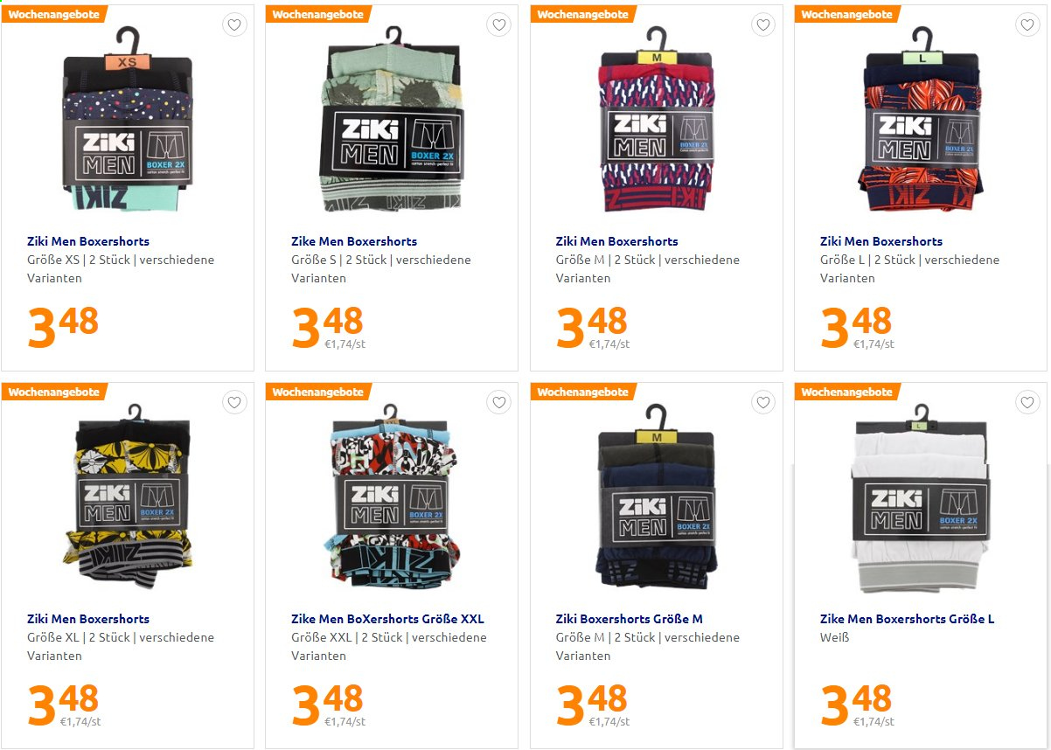Open Zike Men BoXershorts Größe XXL link

(x=387, y=619)
